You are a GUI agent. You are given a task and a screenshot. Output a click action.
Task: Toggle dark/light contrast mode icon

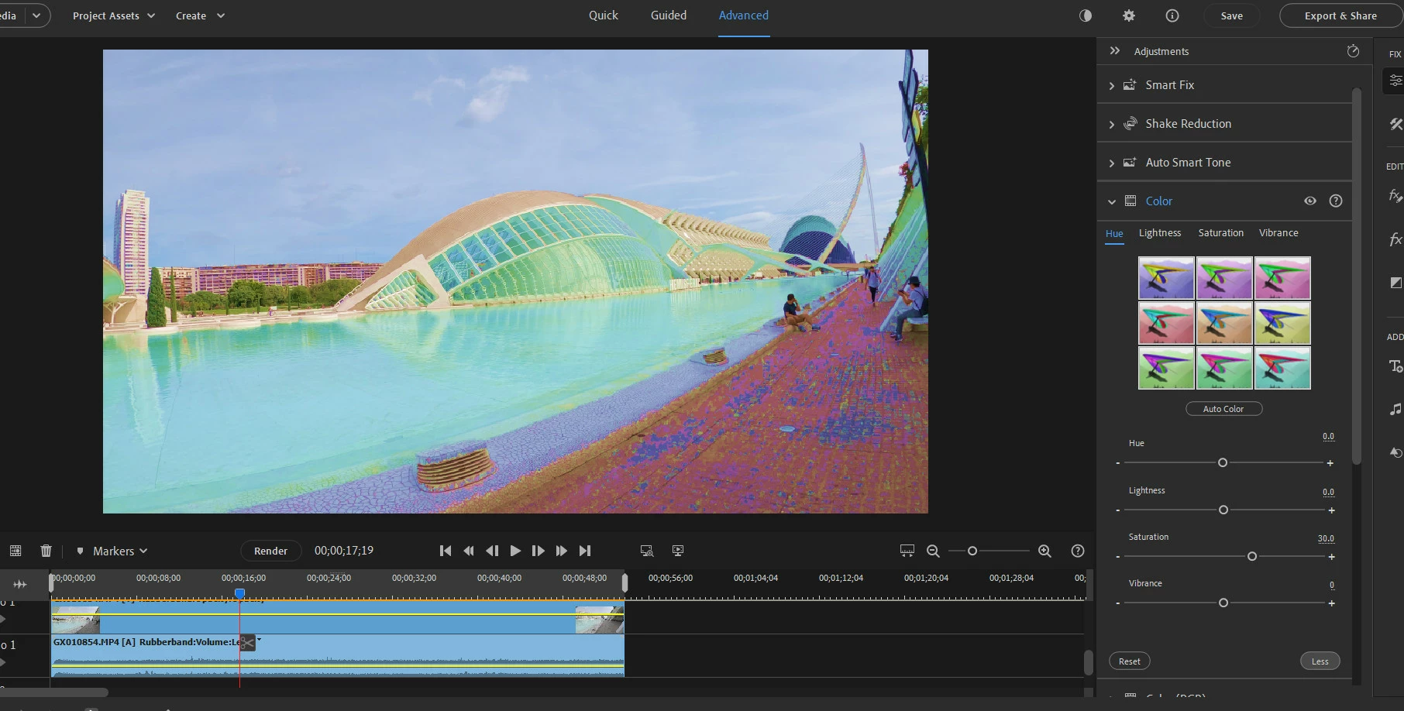(x=1086, y=15)
